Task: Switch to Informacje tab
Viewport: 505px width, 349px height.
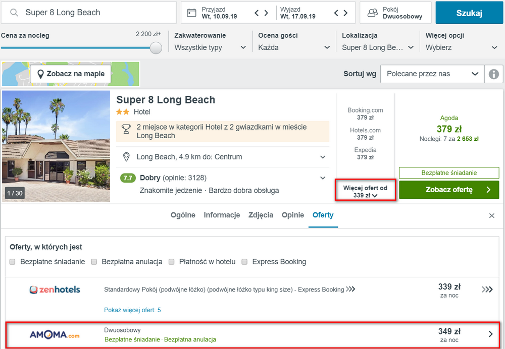Action: pyautogui.click(x=222, y=215)
